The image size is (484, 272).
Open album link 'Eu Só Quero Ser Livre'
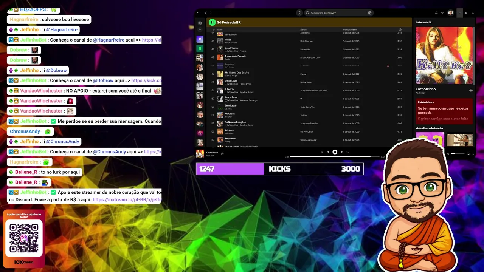tap(310, 57)
